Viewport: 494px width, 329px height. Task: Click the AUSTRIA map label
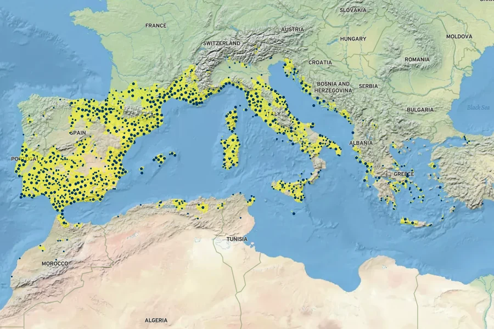coord(293,30)
